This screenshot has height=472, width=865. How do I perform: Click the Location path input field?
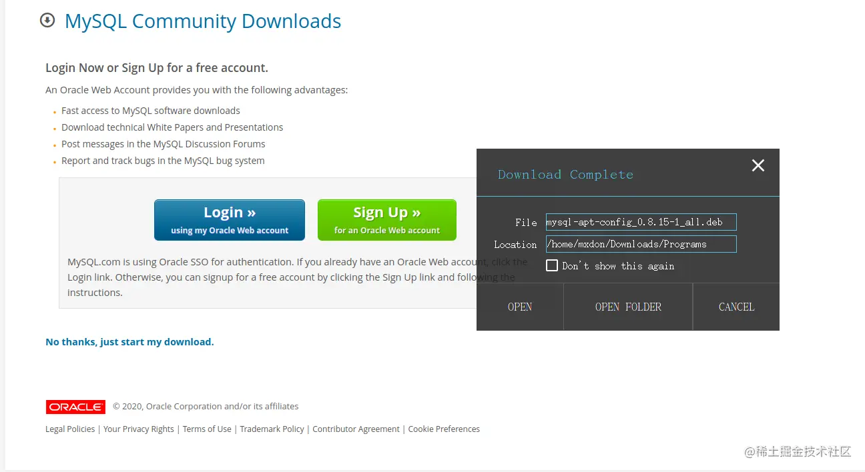coord(641,244)
